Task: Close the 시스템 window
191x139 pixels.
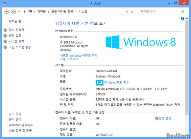Action: point(184,3)
